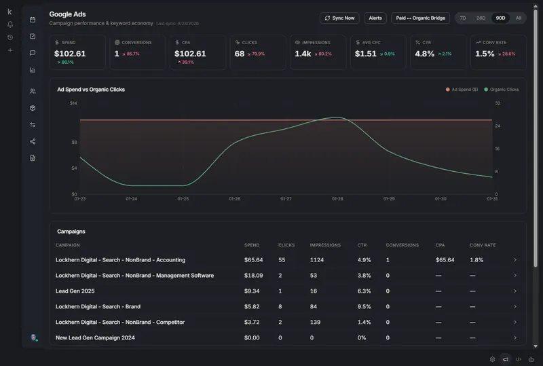Screen dimensions: 543x366
Task: Sort by the Clicks column header
Action: point(286,245)
